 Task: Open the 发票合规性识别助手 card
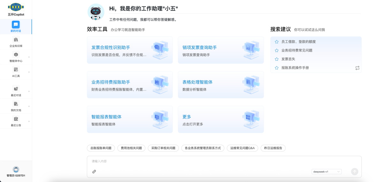pos(130,50)
